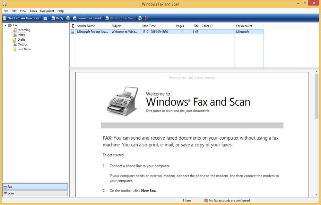Click the 'No fax accounts are configured' status icon

pos(206,201)
